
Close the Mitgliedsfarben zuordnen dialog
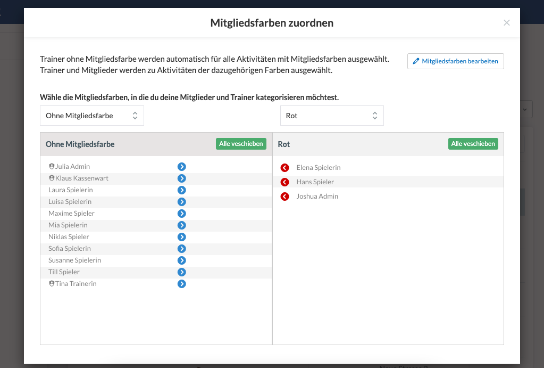(x=506, y=22)
